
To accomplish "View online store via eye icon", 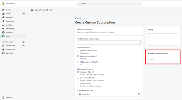I will coord(23,46).
